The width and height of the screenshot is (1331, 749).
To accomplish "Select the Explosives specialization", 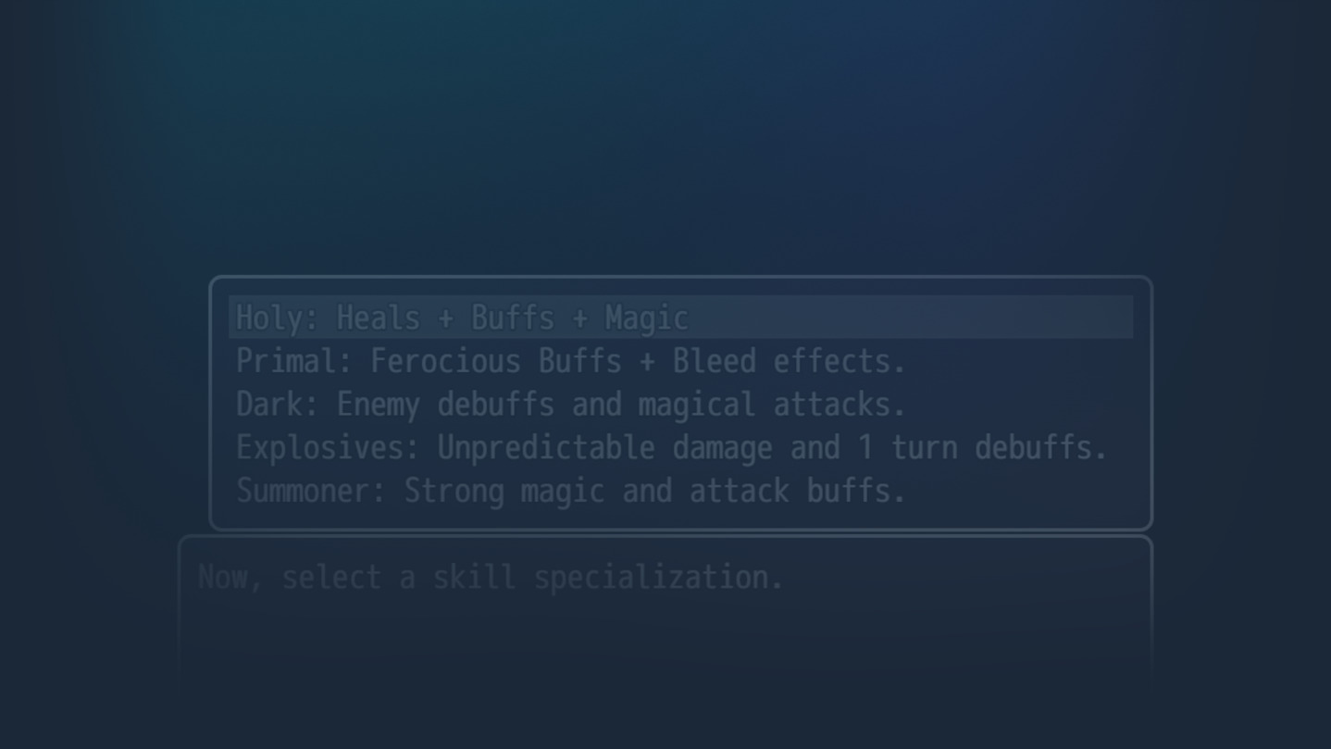I will (671, 448).
